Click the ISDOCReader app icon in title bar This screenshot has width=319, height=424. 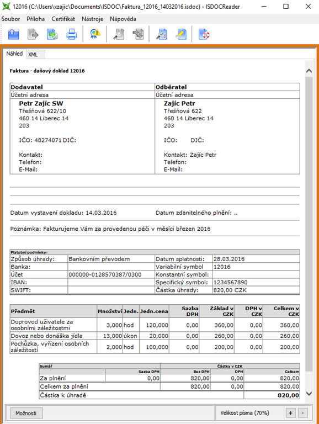pyautogui.click(x=6, y=7)
